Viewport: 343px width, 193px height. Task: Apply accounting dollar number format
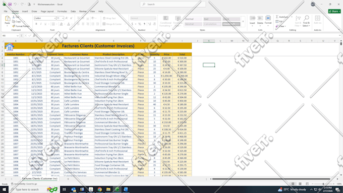(132, 24)
